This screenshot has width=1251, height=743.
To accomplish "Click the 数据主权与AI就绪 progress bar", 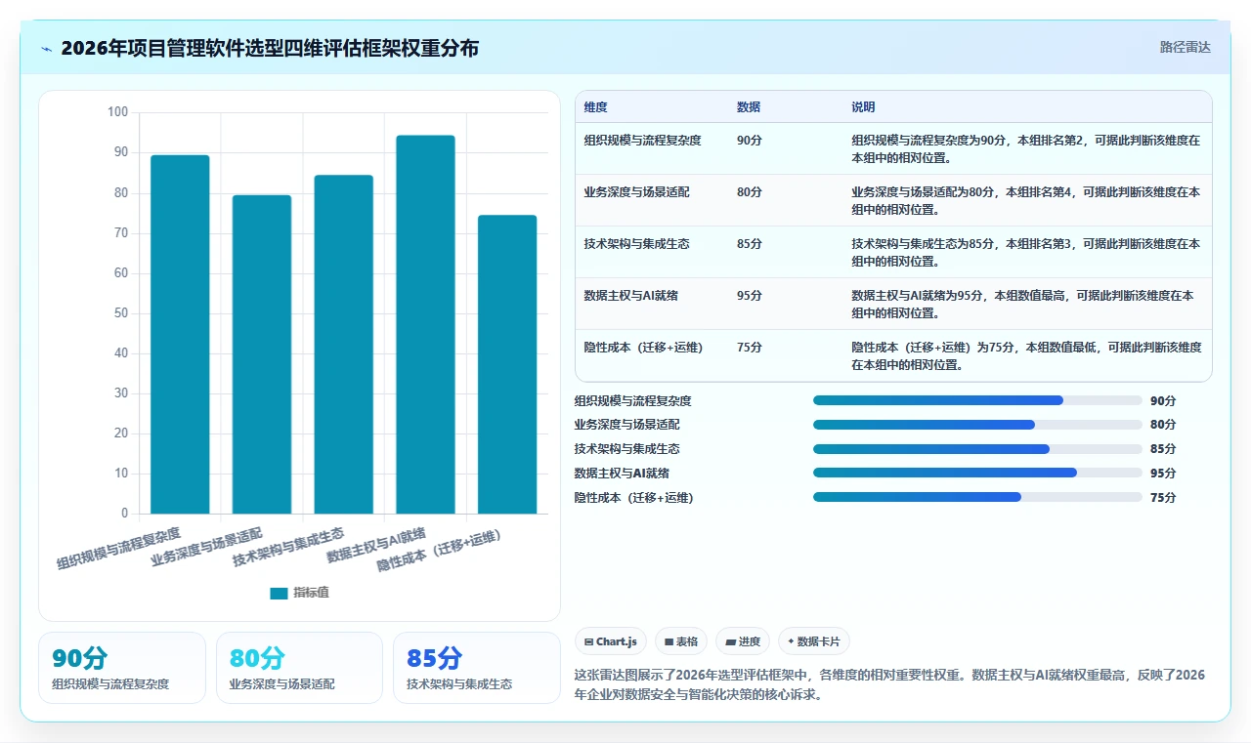I will point(977,473).
